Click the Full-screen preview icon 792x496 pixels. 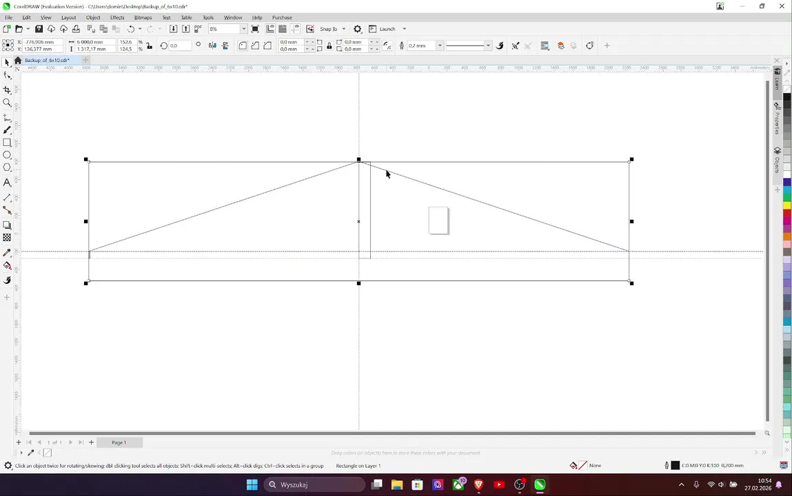(x=255, y=29)
